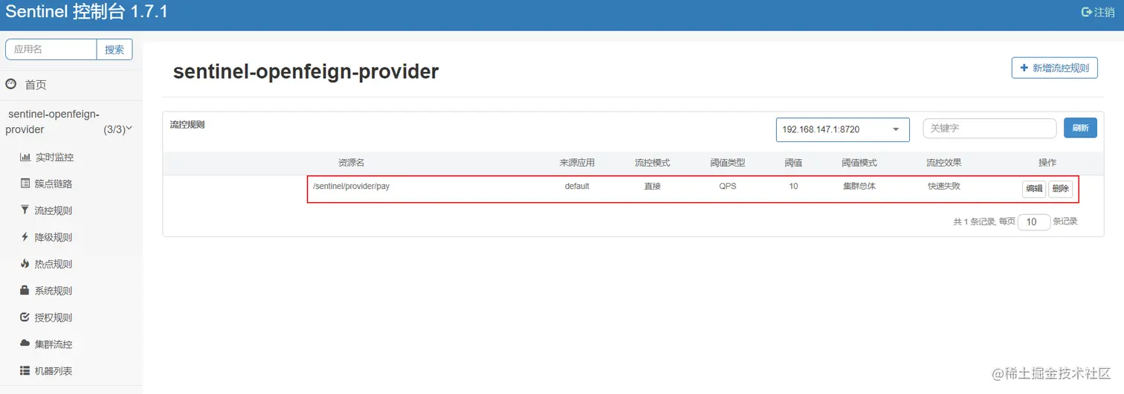Viewport: 1124px width, 394px height.
Task: Collapse the sentinel-openfeign-provider app chevron
Action: click(x=129, y=129)
